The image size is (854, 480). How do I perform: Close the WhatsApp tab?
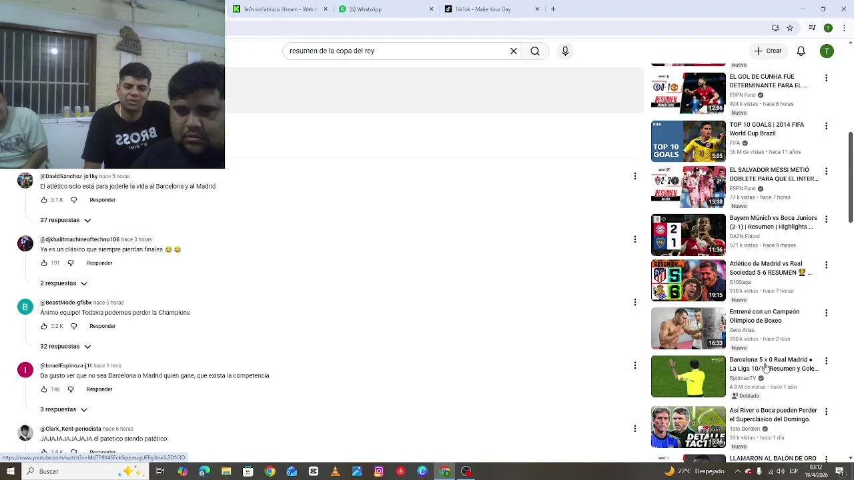(x=432, y=9)
